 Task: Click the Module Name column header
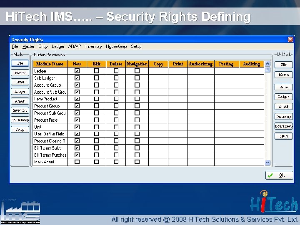click(x=50, y=64)
